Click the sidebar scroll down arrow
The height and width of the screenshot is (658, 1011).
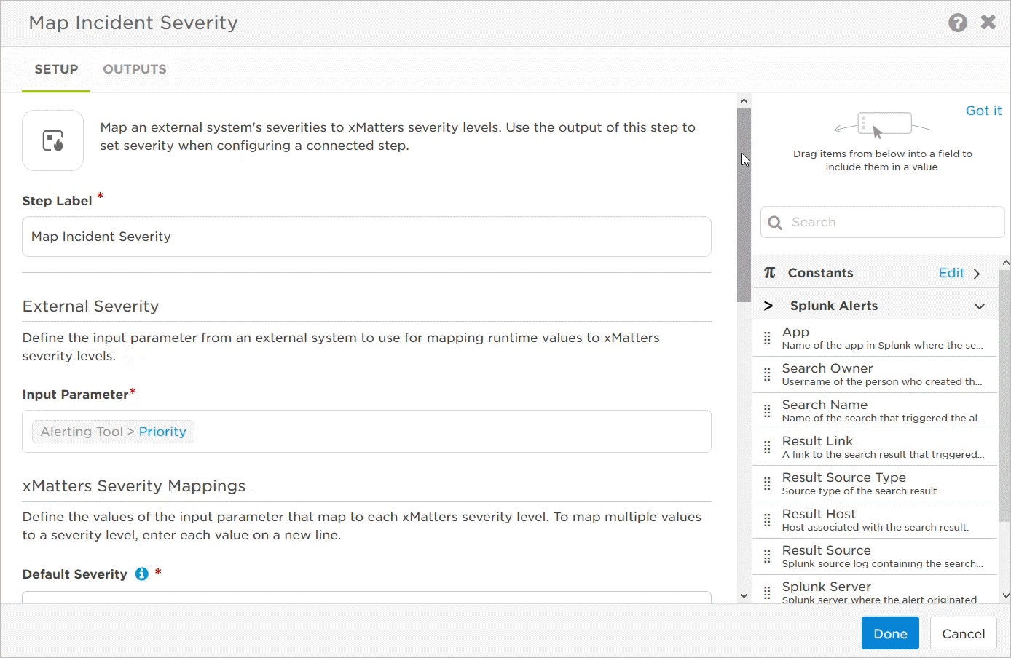click(1005, 595)
